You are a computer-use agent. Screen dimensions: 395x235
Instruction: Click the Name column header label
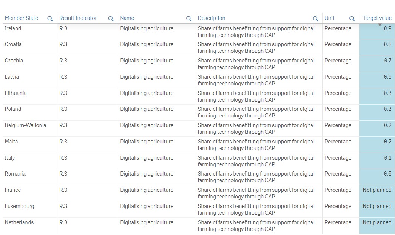[127, 18]
